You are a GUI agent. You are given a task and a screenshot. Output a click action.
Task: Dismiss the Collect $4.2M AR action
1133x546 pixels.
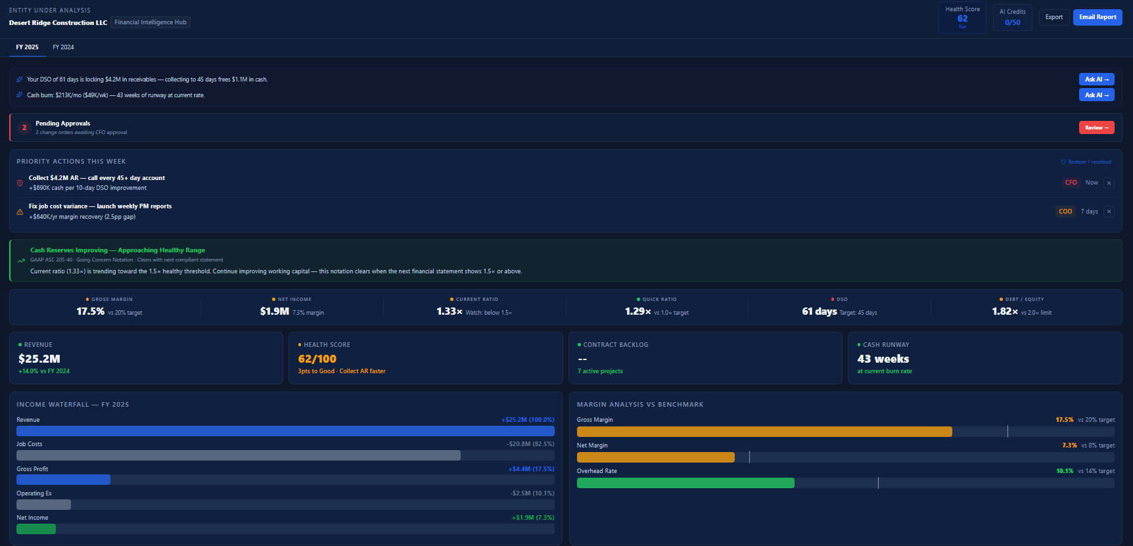pyautogui.click(x=1109, y=183)
